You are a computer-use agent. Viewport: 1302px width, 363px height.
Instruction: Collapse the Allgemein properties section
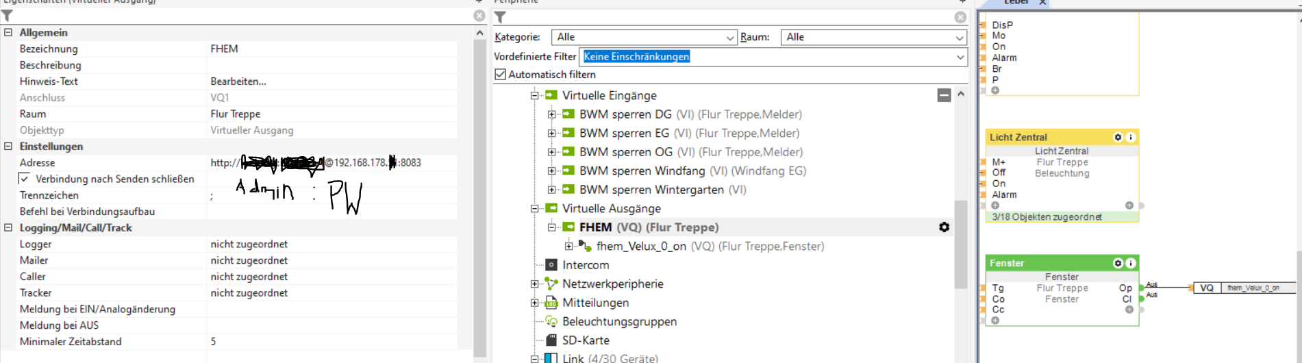(8, 32)
